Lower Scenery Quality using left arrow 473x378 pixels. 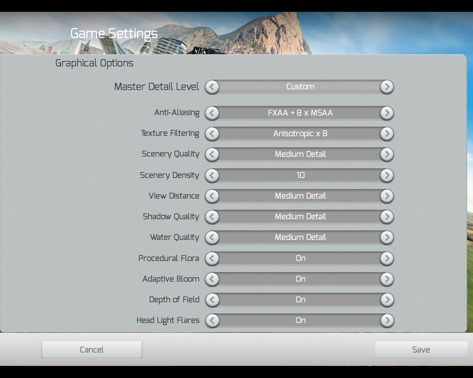[212, 155]
